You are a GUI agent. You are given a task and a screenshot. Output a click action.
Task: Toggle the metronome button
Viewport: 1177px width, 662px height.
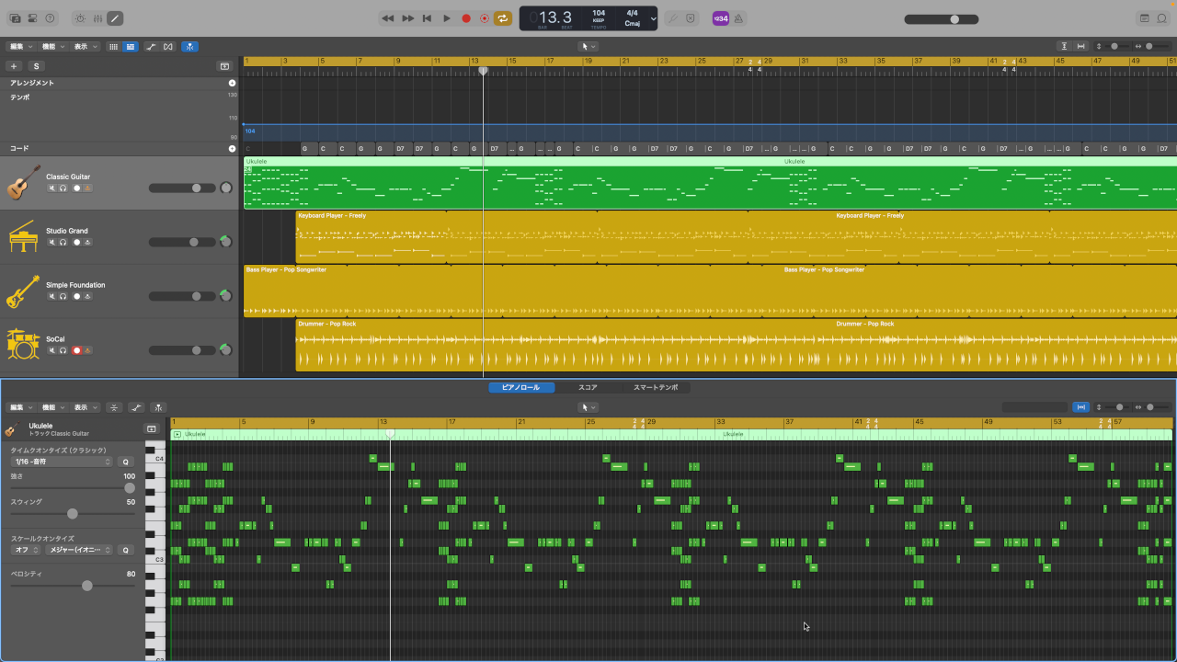point(739,18)
